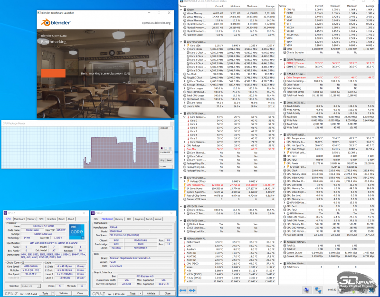Expand the Core Usages sensor row

(184, 88)
